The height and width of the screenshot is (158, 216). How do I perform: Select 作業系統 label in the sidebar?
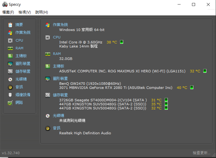(23, 33)
